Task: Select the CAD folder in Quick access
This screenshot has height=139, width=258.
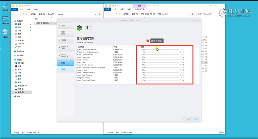Action: 18,37
